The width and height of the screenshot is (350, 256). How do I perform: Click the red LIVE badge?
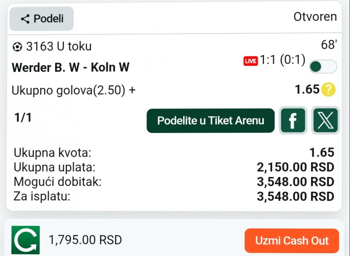tap(250, 61)
